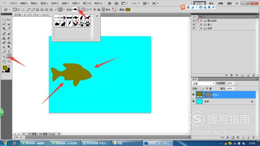Select the Shape 1 layer thumbnail
This screenshot has width=260, height=146.
click(x=199, y=94)
